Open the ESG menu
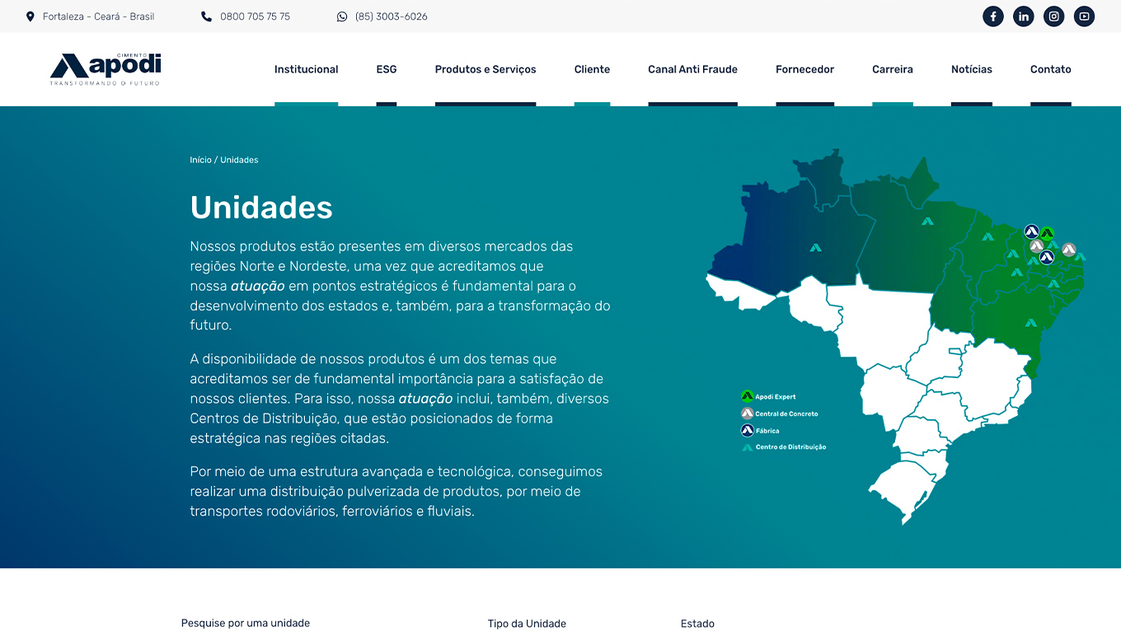 click(387, 69)
